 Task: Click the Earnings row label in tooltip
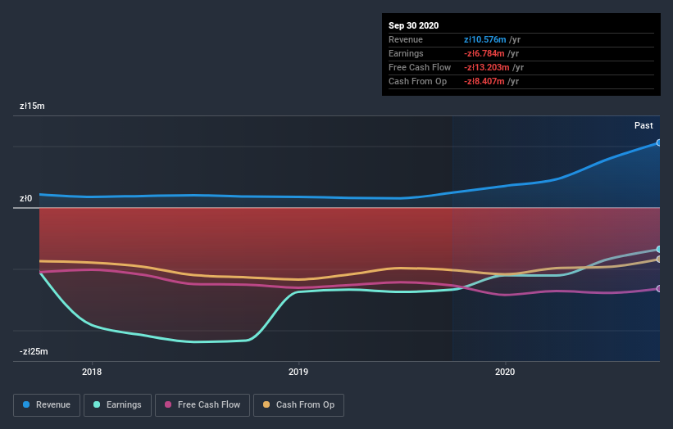[x=406, y=53]
